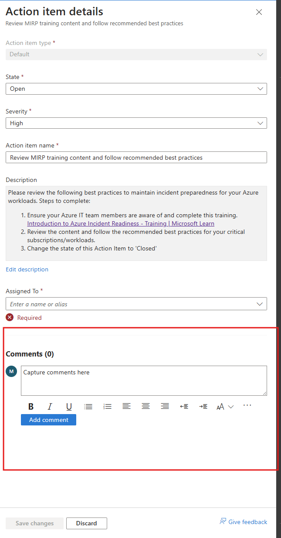Open the Severity dropdown showing High
Screen dimensions: 281x538
[x=136, y=123]
